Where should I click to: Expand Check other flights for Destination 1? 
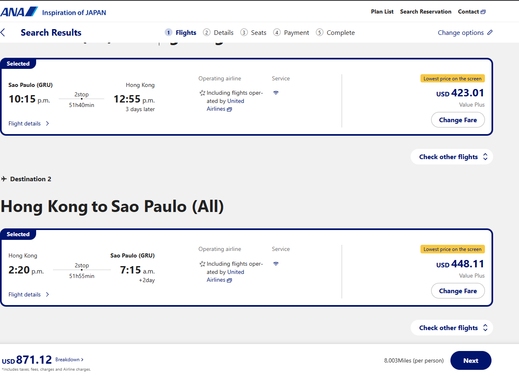[x=452, y=157]
